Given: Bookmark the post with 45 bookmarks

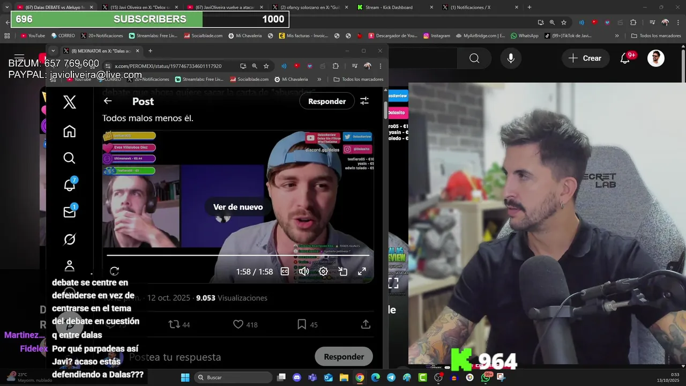Looking at the screenshot, I should click(307, 324).
